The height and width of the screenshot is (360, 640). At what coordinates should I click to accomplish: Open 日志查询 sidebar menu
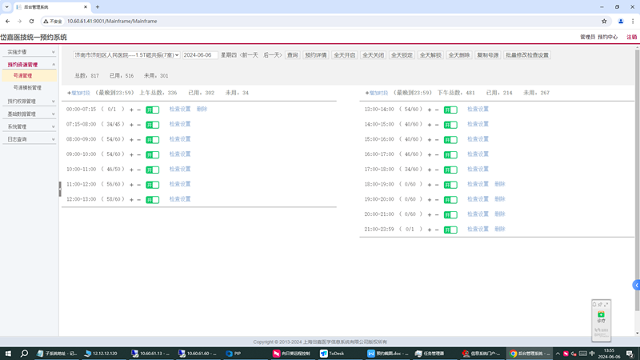(29, 139)
